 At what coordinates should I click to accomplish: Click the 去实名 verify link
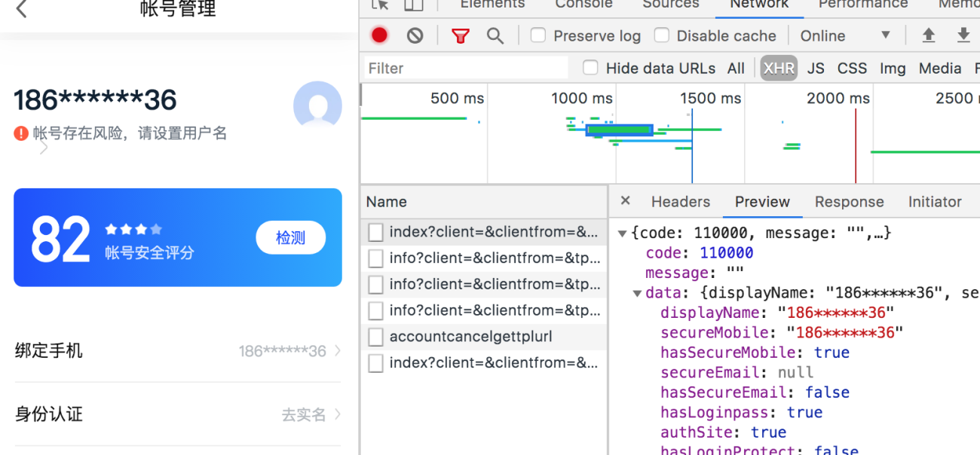coord(304,414)
